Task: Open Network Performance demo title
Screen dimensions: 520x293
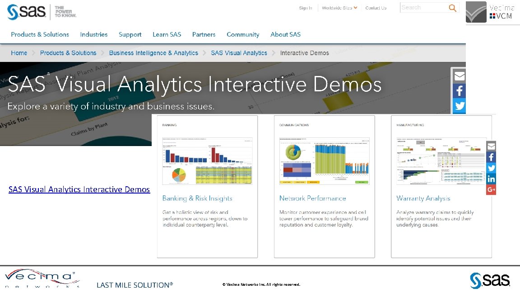Action: (x=312, y=198)
